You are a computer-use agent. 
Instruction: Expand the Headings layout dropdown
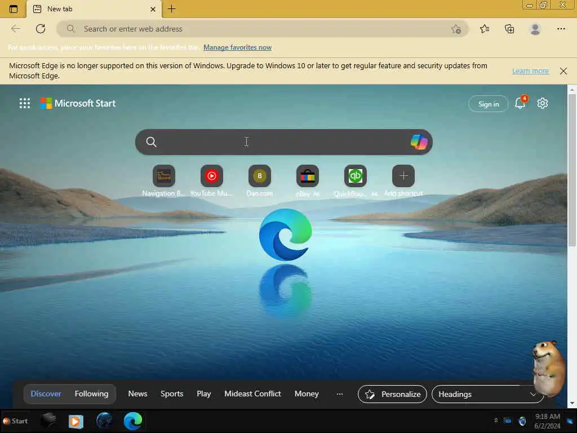pos(487,394)
